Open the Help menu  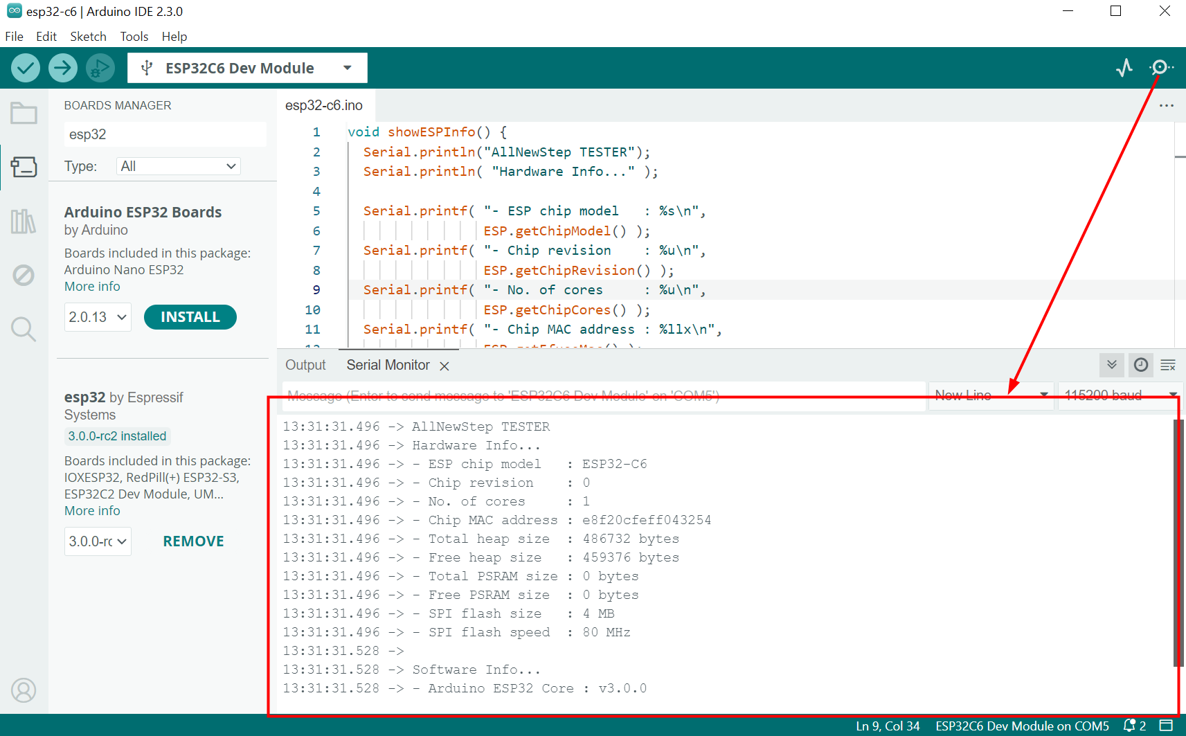click(x=174, y=37)
